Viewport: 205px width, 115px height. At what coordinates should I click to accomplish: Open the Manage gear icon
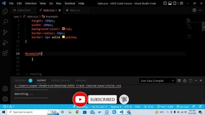point(5,99)
